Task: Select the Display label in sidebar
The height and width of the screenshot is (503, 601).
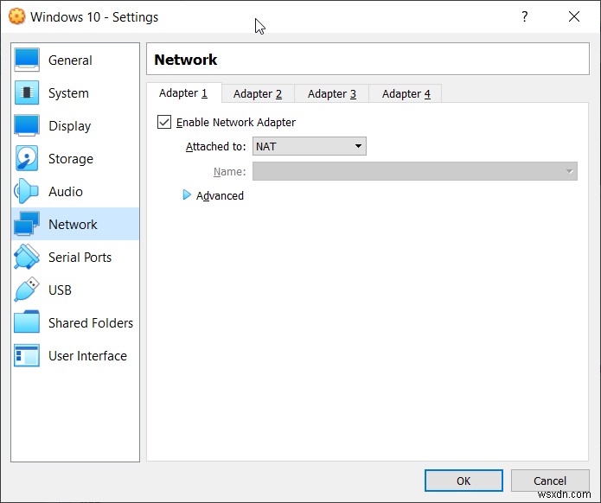Action: click(x=70, y=126)
